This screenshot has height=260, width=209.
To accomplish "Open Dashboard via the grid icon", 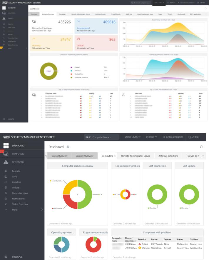I will pos(6,146).
